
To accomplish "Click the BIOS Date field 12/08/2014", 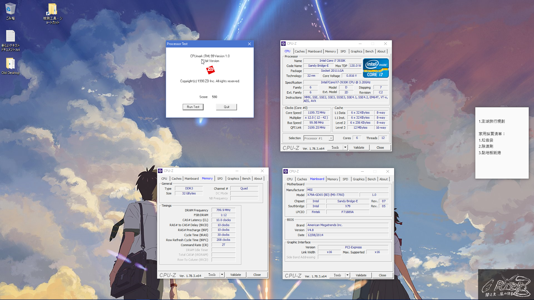I will pyautogui.click(x=347, y=235).
